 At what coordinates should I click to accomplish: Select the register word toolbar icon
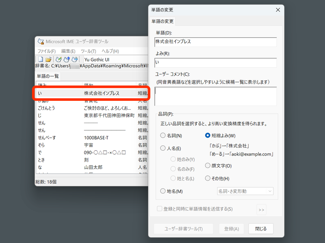(58, 59)
